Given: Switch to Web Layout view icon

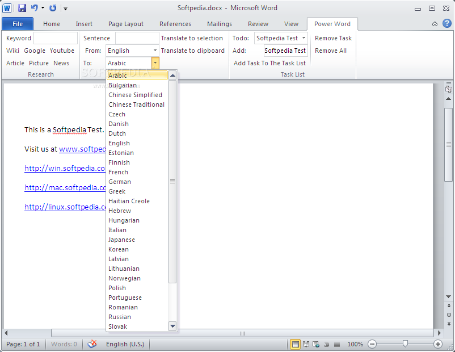Looking at the screenshot, I should [316, 345].
